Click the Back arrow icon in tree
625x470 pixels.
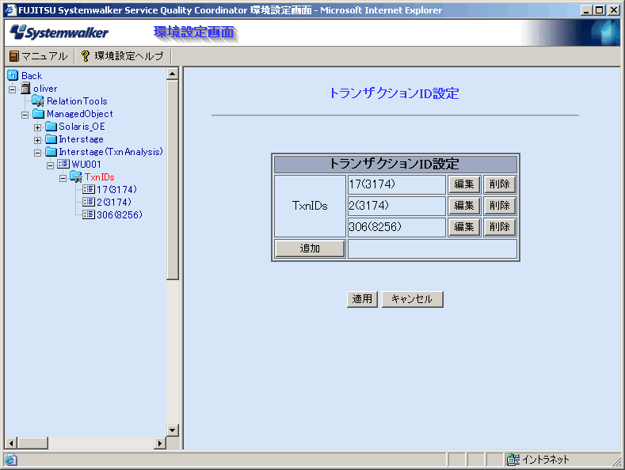[13, 76]
